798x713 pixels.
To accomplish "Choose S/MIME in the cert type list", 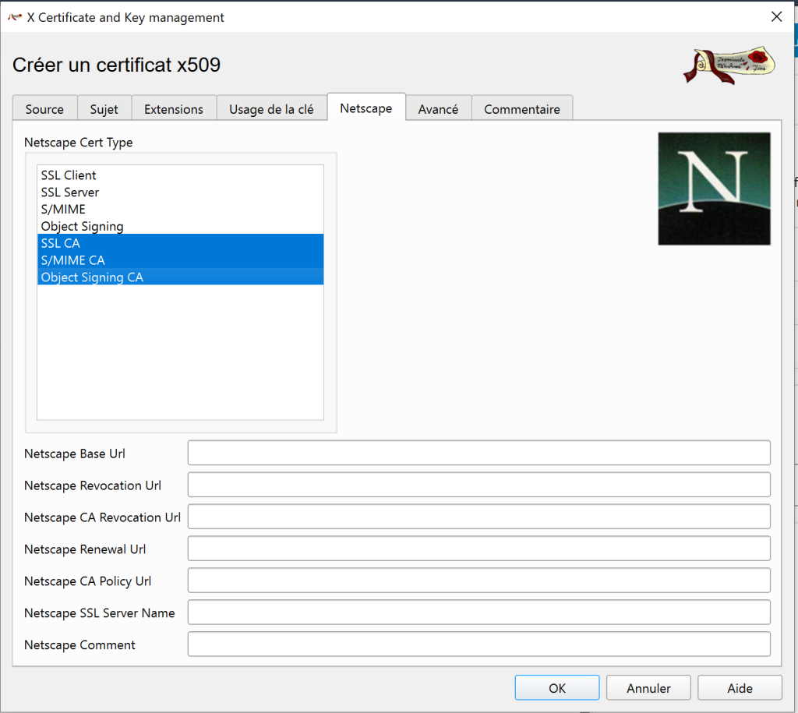I will [63, 210].
